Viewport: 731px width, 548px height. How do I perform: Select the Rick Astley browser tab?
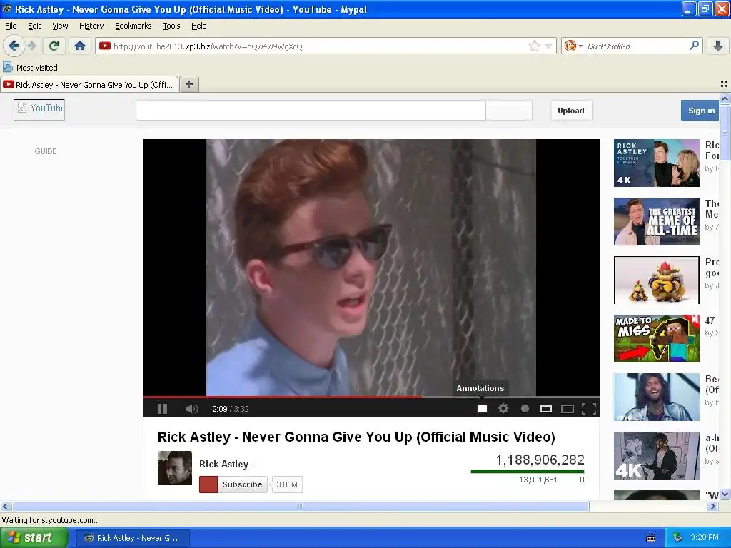tap(89, 84)
